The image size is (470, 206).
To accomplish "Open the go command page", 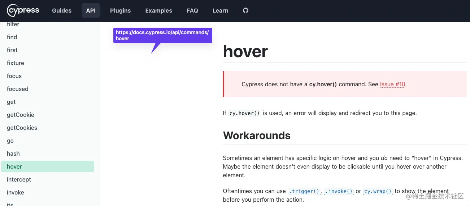I will coord(10,141).
